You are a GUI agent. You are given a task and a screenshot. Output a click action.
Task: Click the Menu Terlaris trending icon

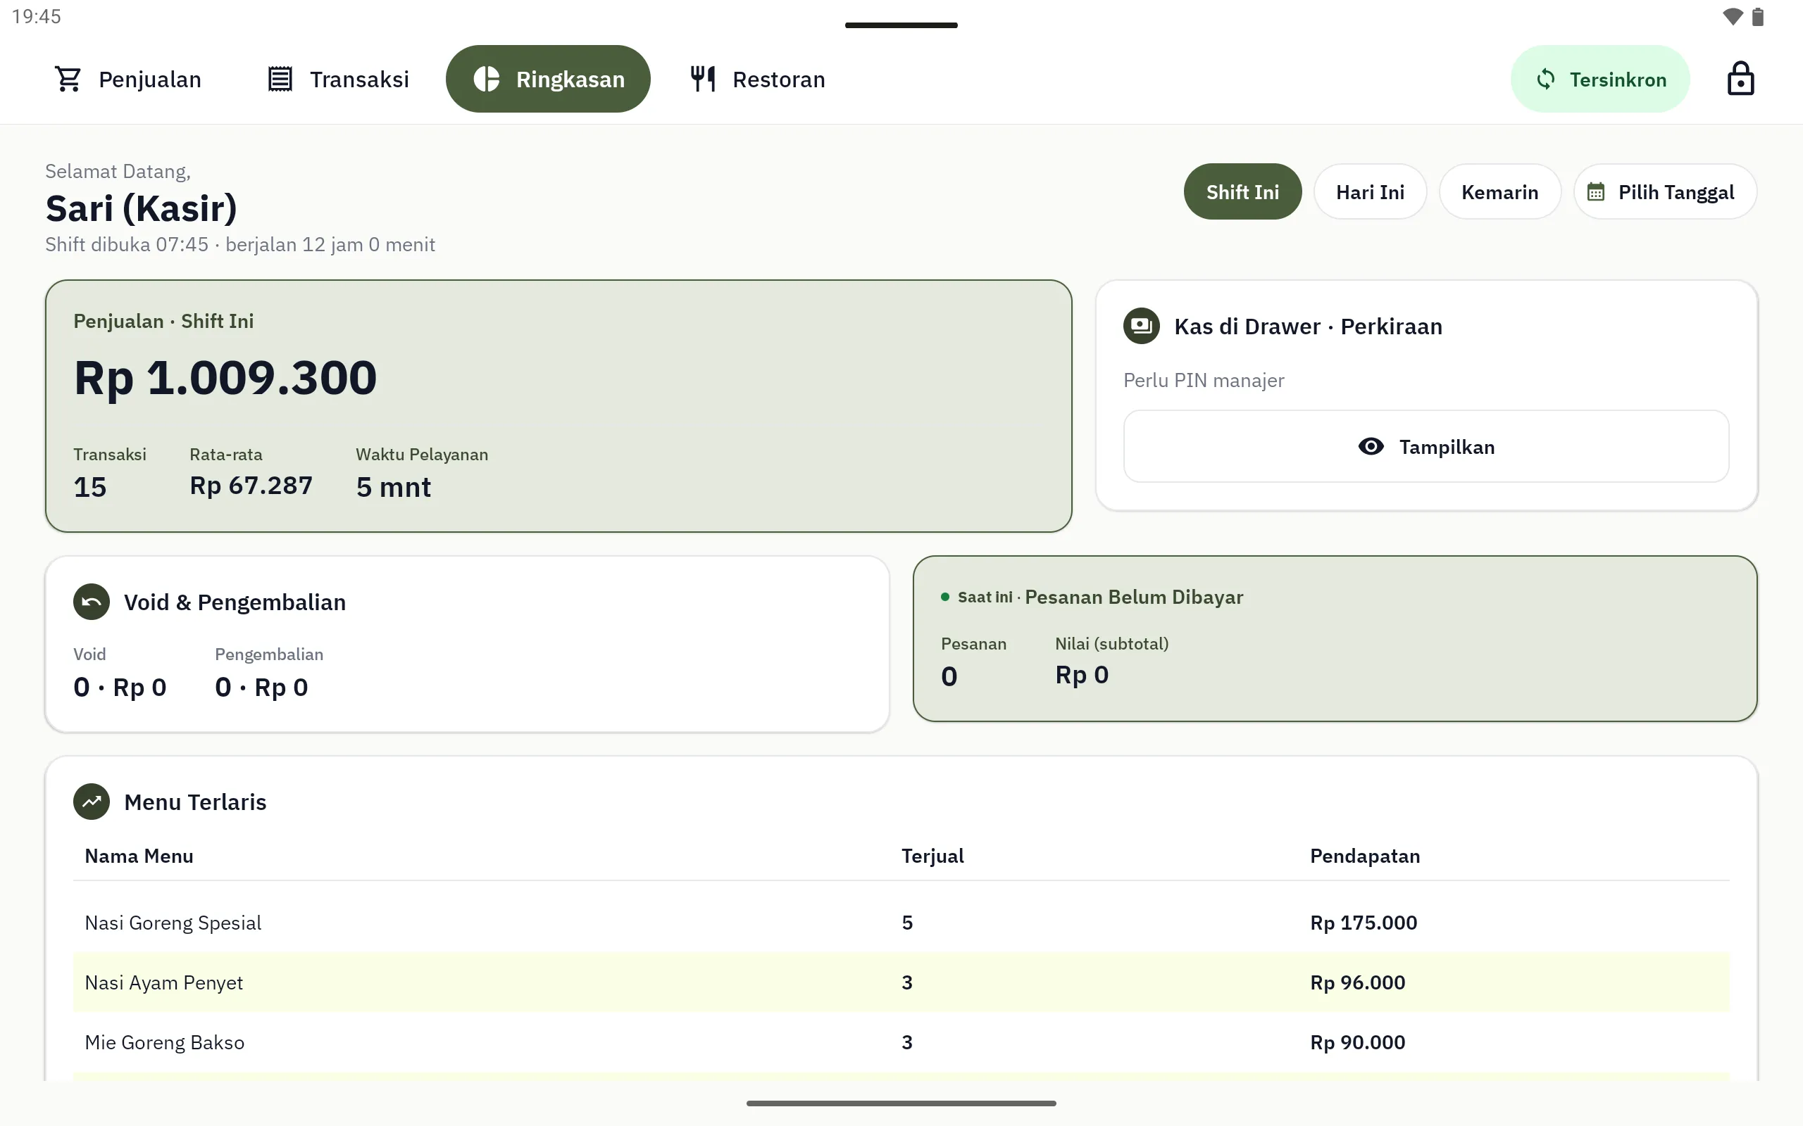click(92, 802)
